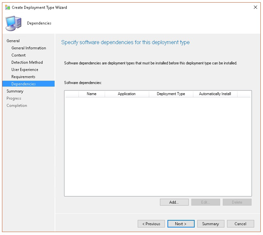Click the Deployment Type column header

coord(171,94)
